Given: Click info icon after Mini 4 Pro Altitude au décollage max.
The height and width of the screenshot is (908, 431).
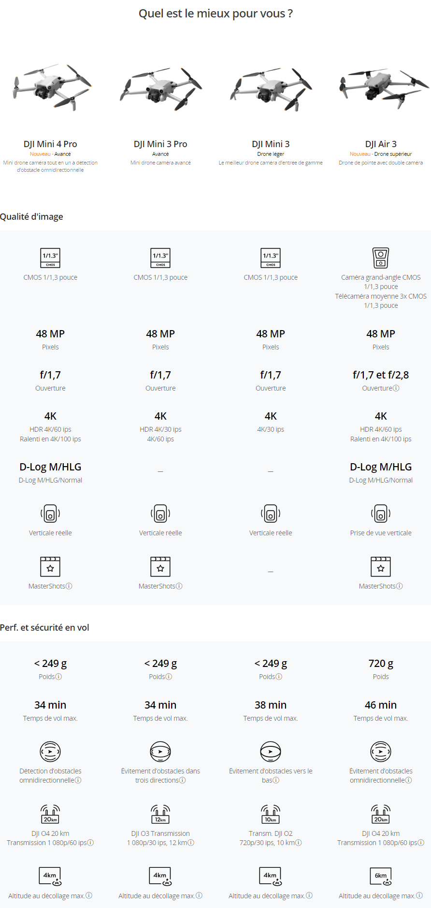Looking at the screenshot, I should tap(89, 896).
